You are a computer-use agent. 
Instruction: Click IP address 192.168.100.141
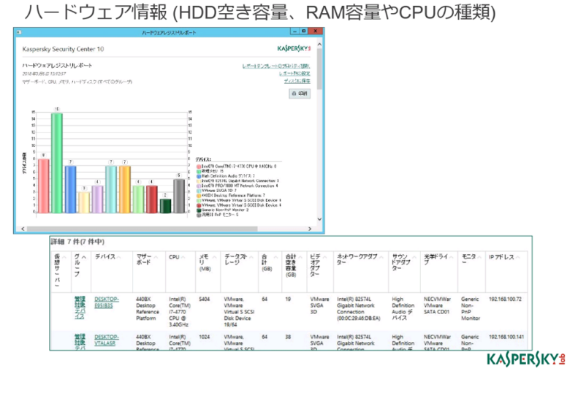tap(506, 337)
